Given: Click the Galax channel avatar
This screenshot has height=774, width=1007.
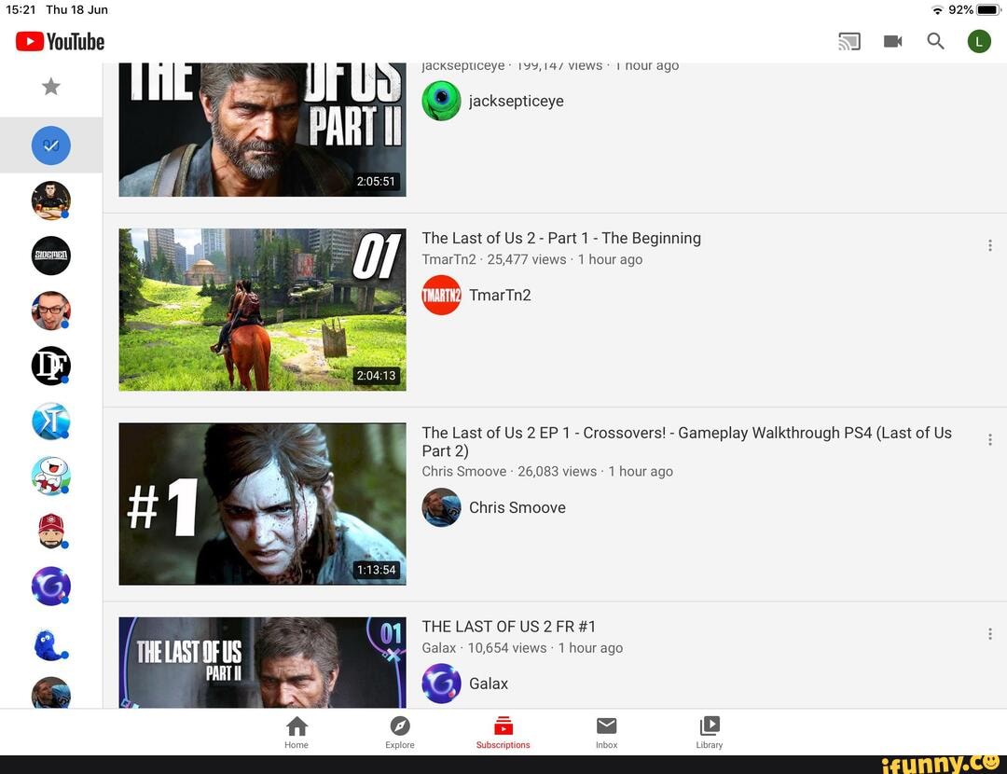Looking at the screenshot, I should [x=441, y=684].
